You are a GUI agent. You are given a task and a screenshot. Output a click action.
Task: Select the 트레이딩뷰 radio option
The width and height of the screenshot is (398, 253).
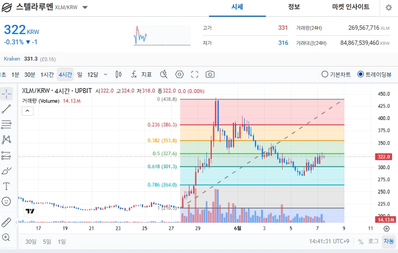tap(374, 75)
